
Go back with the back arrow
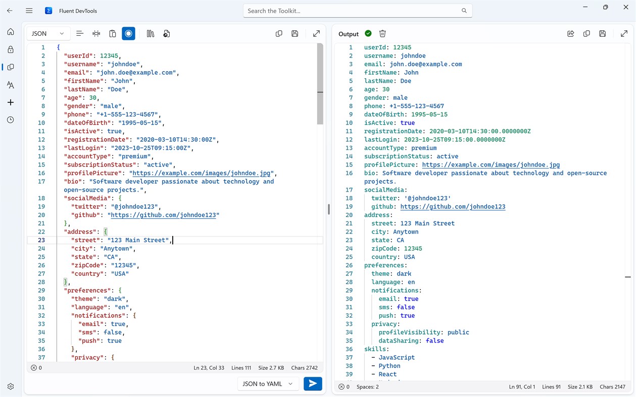coord(10,11)
